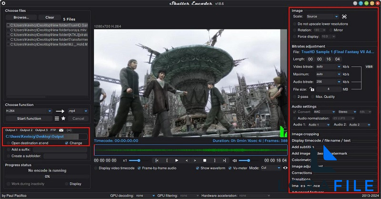
Task: Toggle the VBR bitrate mode label
Action: pyautogui.click(x=369, y=66)
